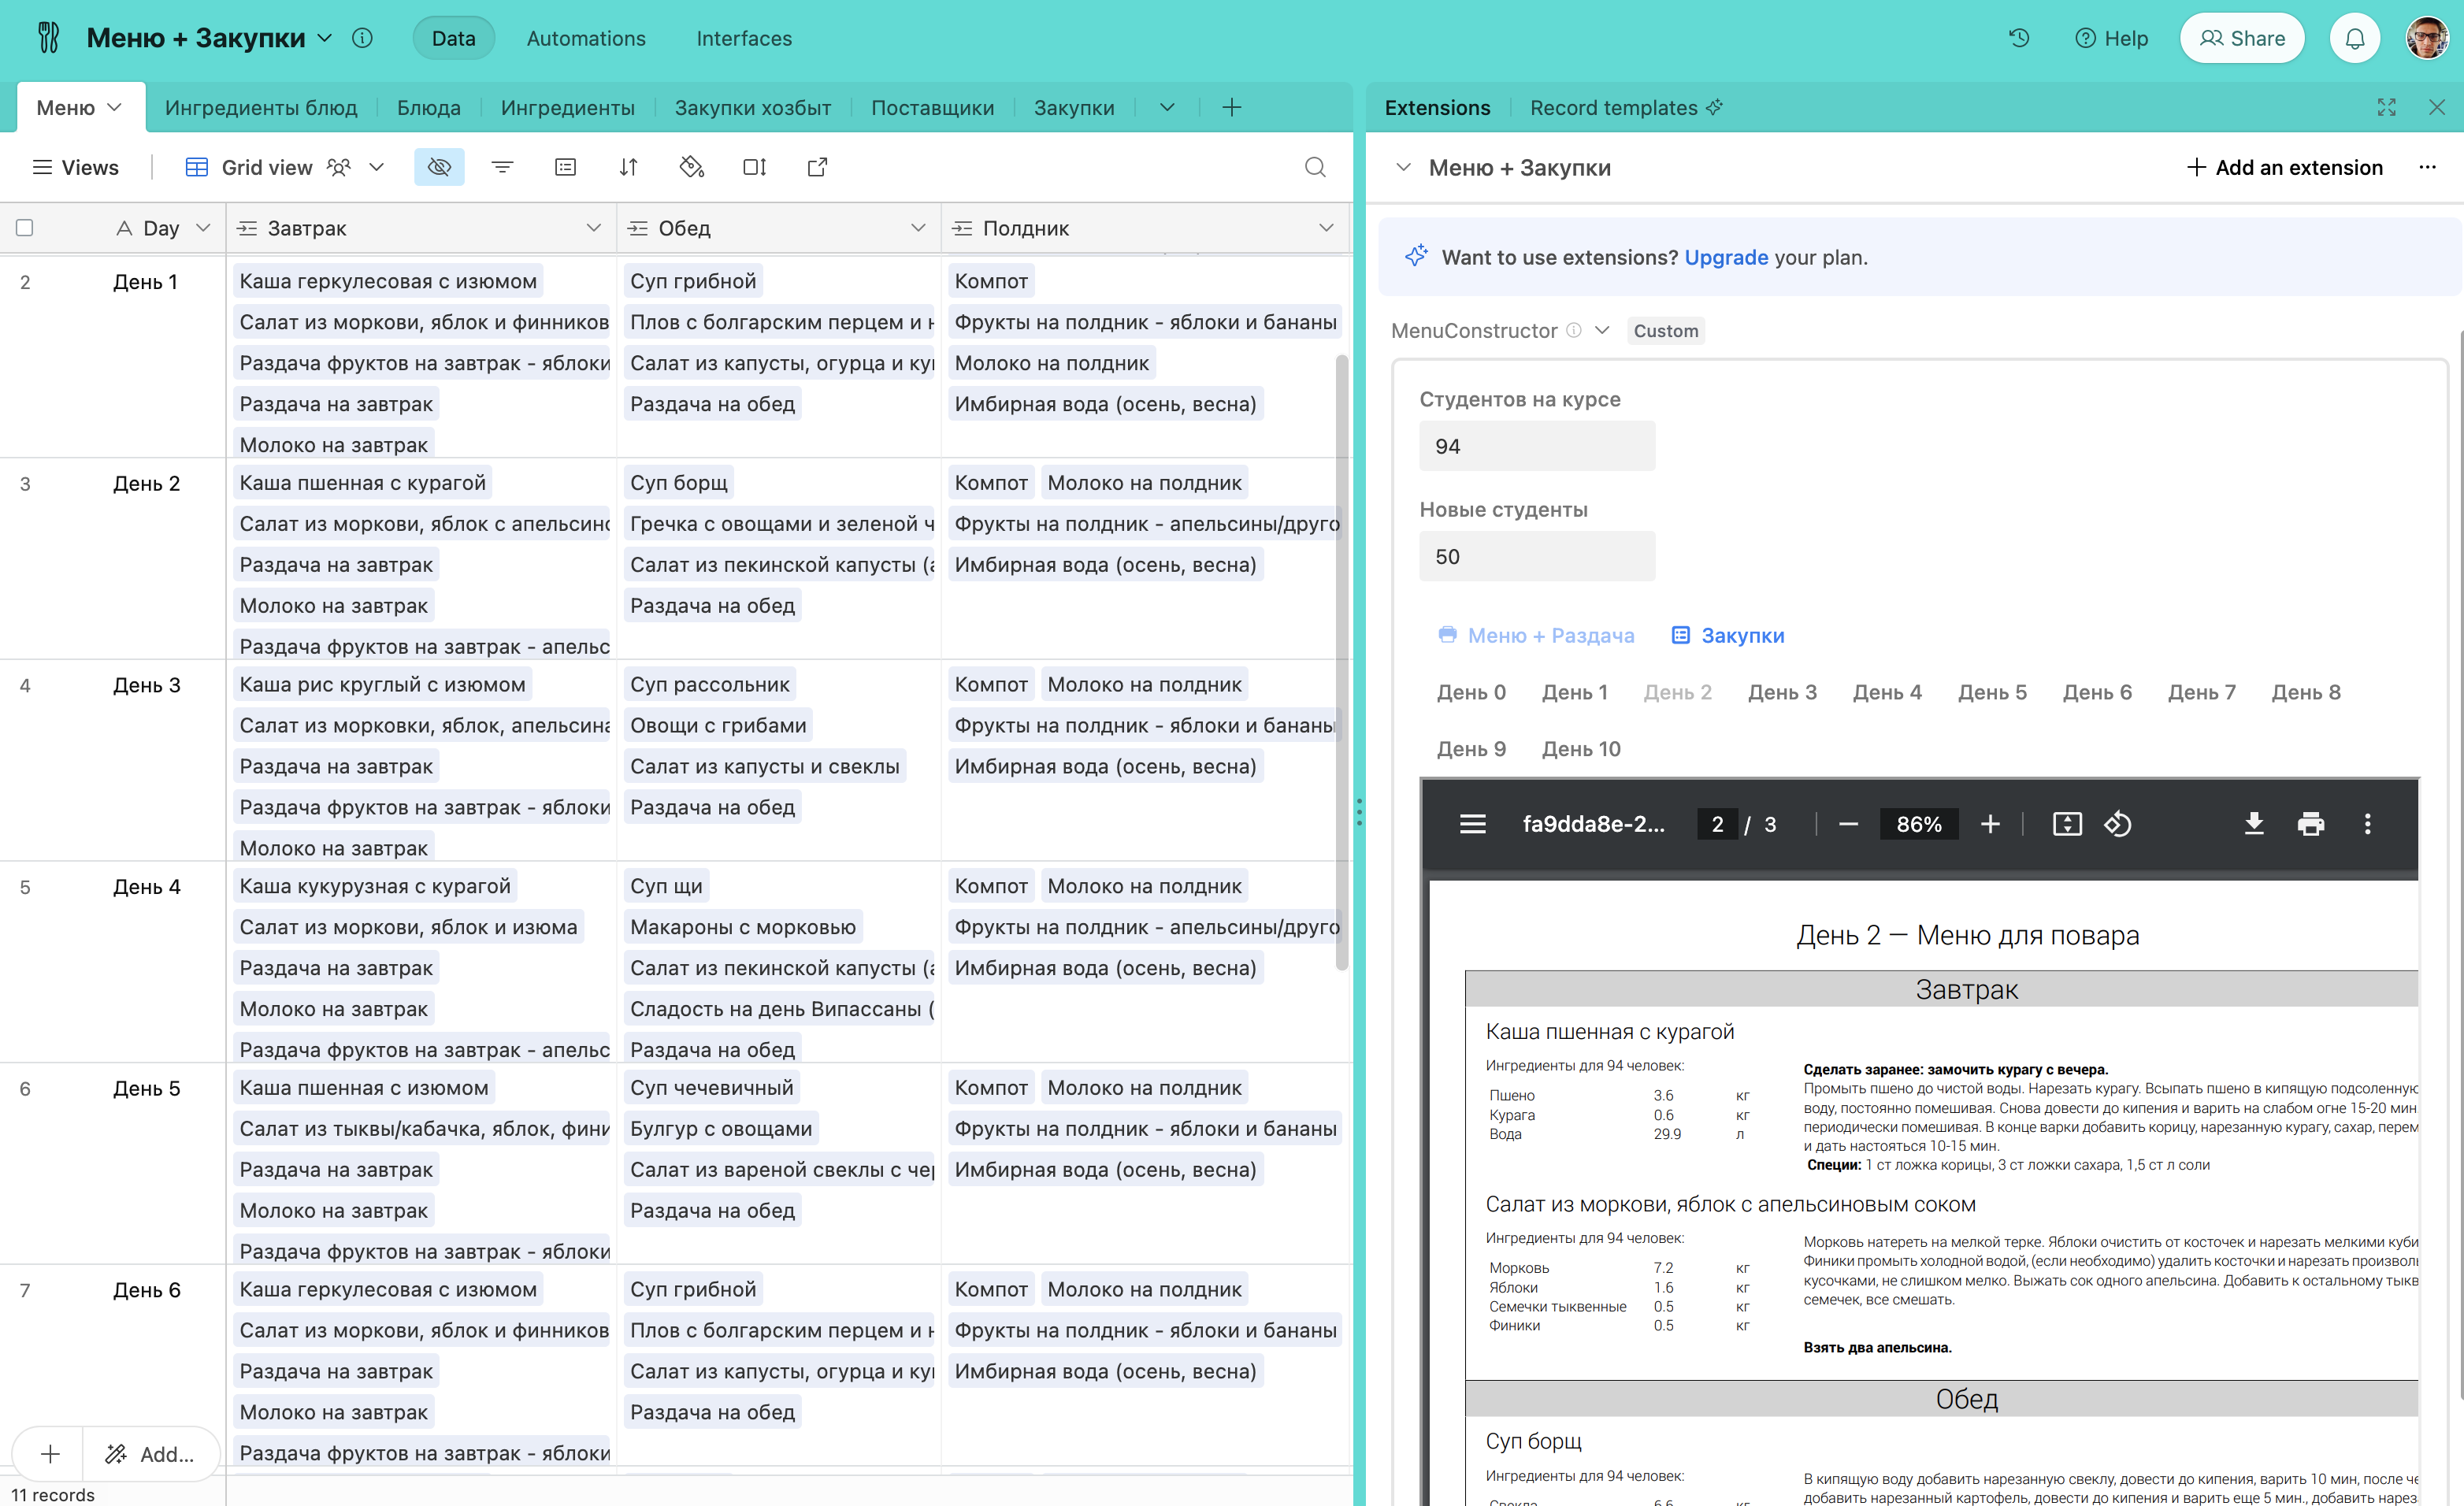Open the group records icon
The height and width of the screenshot is (1506, 2464).
565,167
